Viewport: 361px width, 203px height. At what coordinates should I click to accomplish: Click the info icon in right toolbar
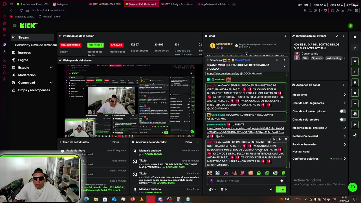tap(355, 37)
